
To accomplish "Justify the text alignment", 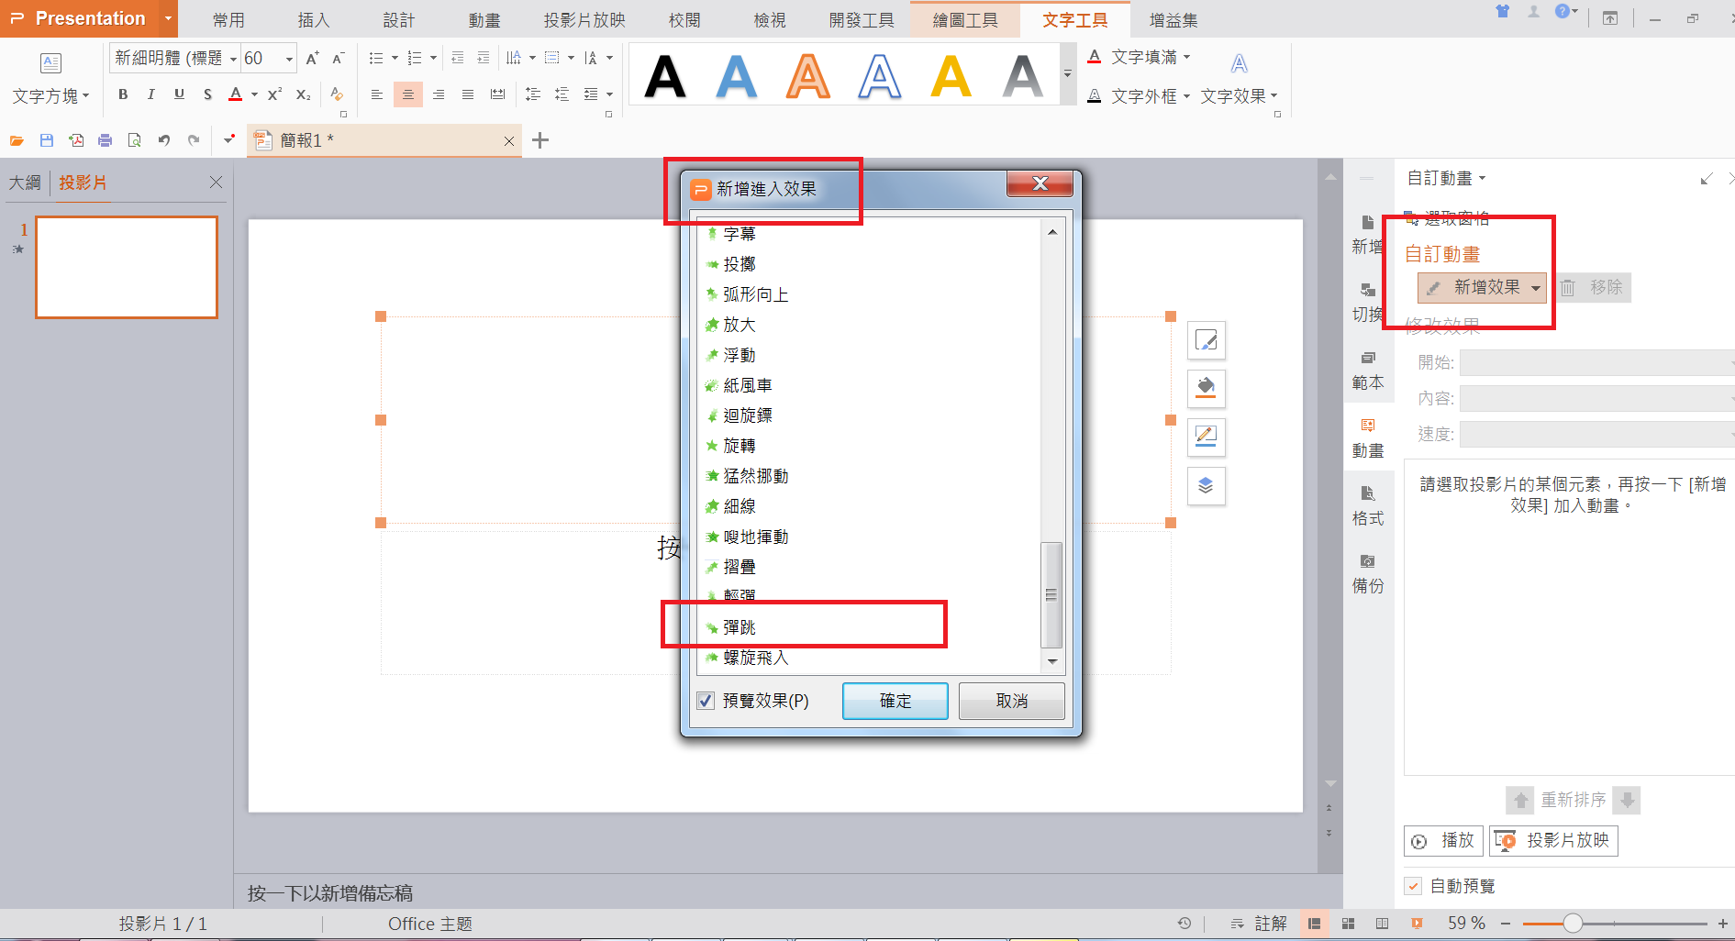I will point(468,94).
